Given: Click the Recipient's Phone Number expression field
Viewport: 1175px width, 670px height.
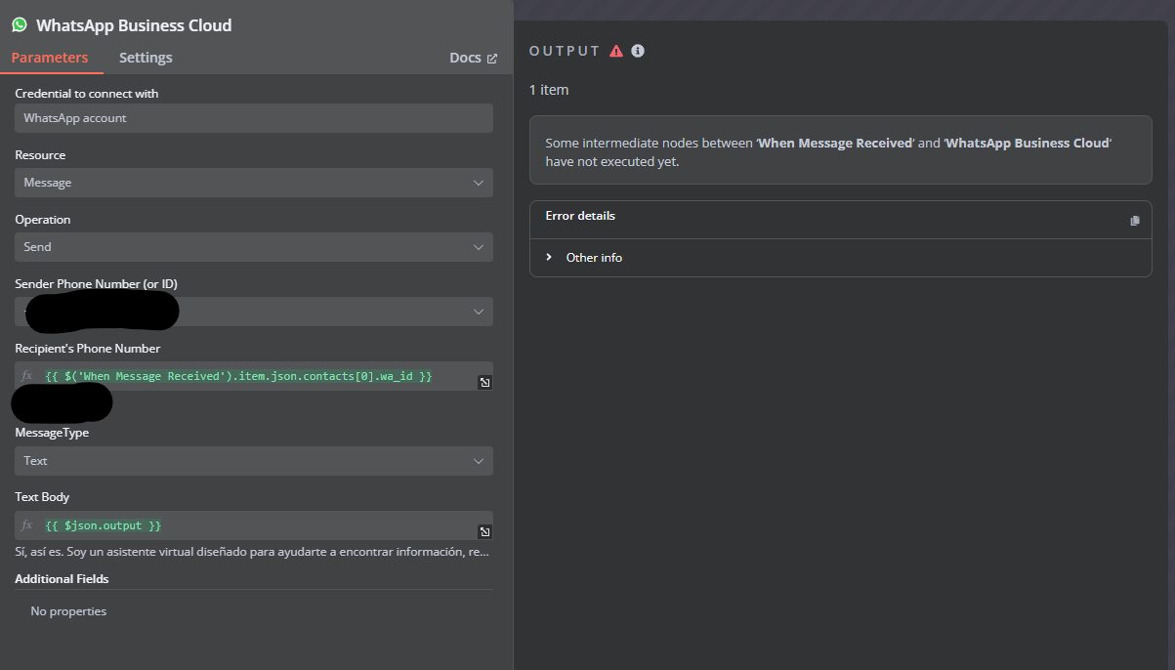Looking at the screenshot, I should (254, 376).
